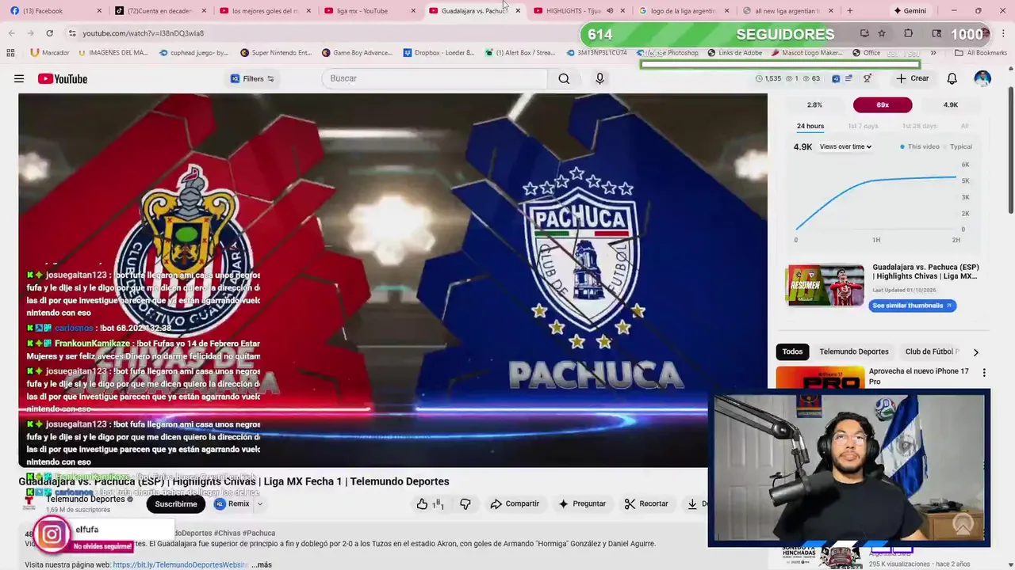Focus the Buscar search field

point(435,78)
